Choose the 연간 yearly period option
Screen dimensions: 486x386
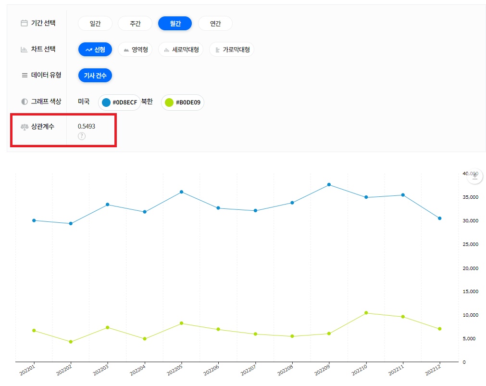point(215,24)
